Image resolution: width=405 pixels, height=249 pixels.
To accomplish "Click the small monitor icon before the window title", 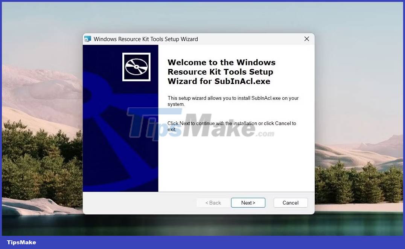I will (88, 39).
